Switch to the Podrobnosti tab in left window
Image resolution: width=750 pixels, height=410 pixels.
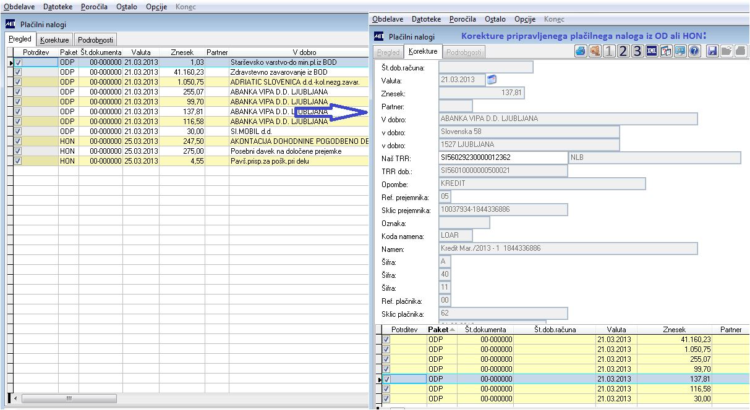point(95,40)
